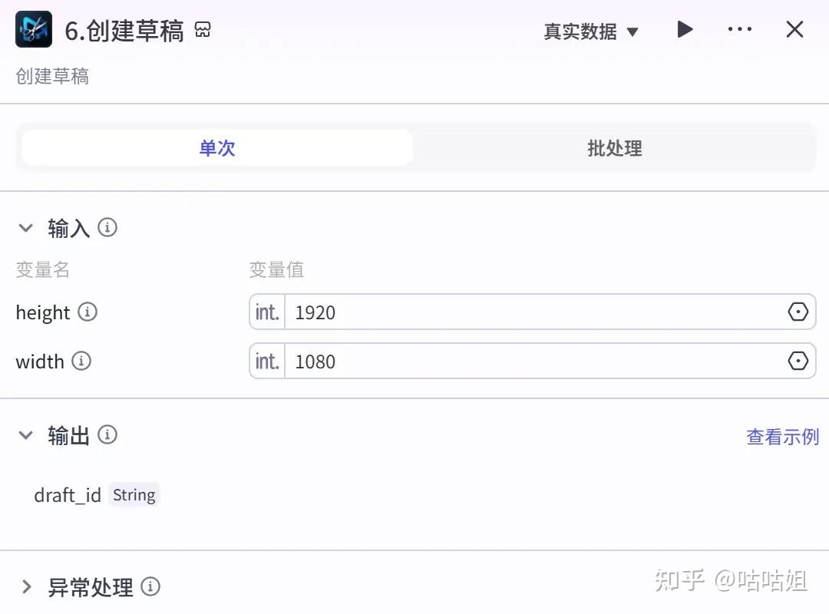Expand the 异常处理 section
The image size is (829, 614).
point(26,587)
